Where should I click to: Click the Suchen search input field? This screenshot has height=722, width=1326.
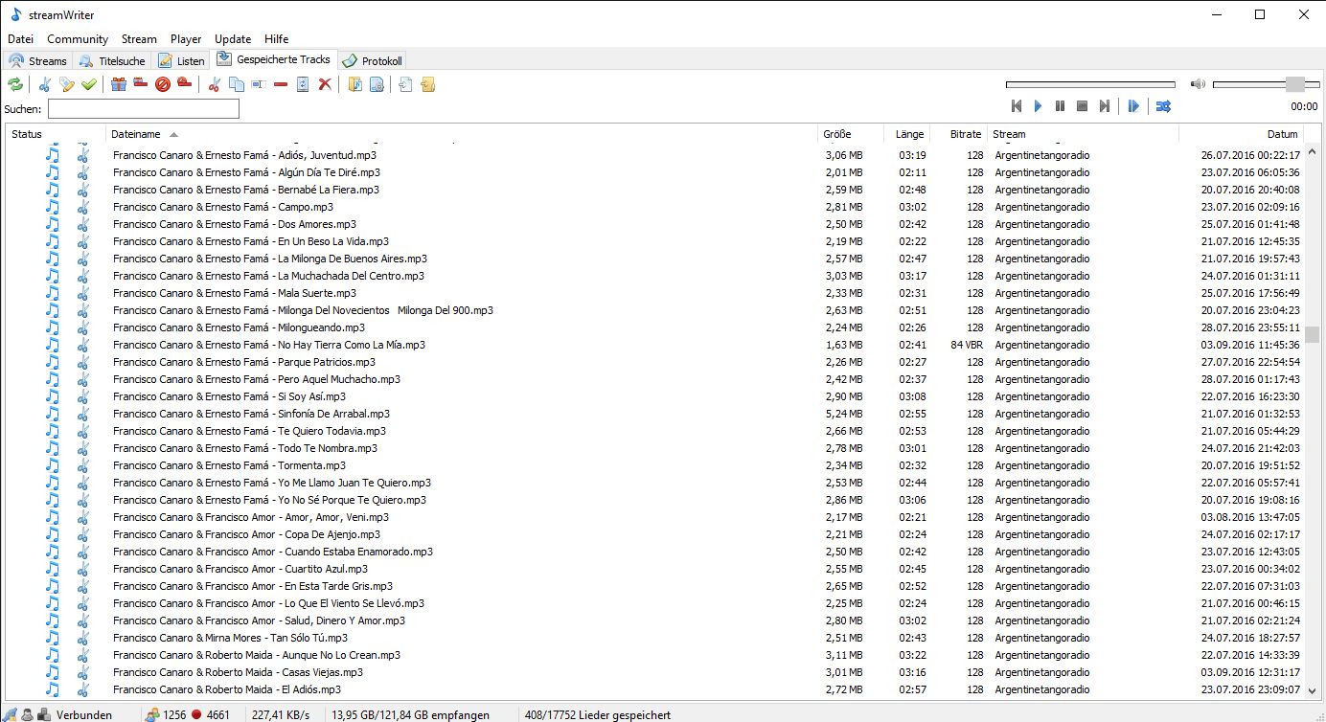[x=143, y=109]
